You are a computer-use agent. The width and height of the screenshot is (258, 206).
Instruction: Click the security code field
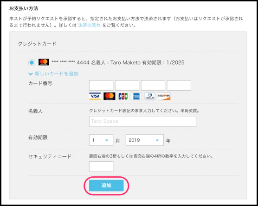101,167
